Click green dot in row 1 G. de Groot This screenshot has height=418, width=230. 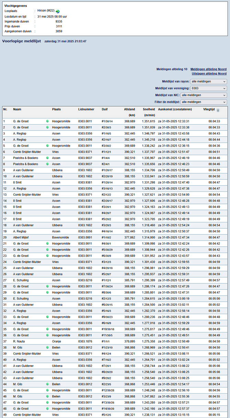(x=47, y=121)
